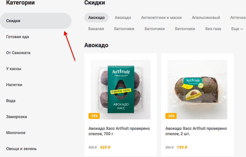Filter by Антисептики и маски chip
The height and width of the screenshot is (157, 246).
coord(161,18)
